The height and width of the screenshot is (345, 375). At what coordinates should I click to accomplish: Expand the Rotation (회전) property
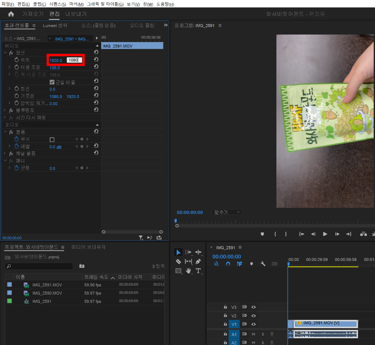[x=9, y=89]
